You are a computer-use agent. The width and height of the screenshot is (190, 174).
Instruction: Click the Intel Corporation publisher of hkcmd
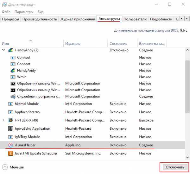[x=79, y=104]
